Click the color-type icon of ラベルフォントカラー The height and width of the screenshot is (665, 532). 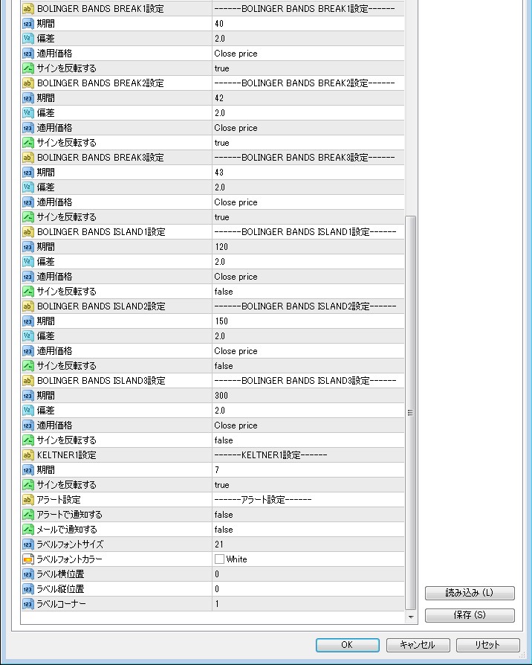click(x=28, y=559)
